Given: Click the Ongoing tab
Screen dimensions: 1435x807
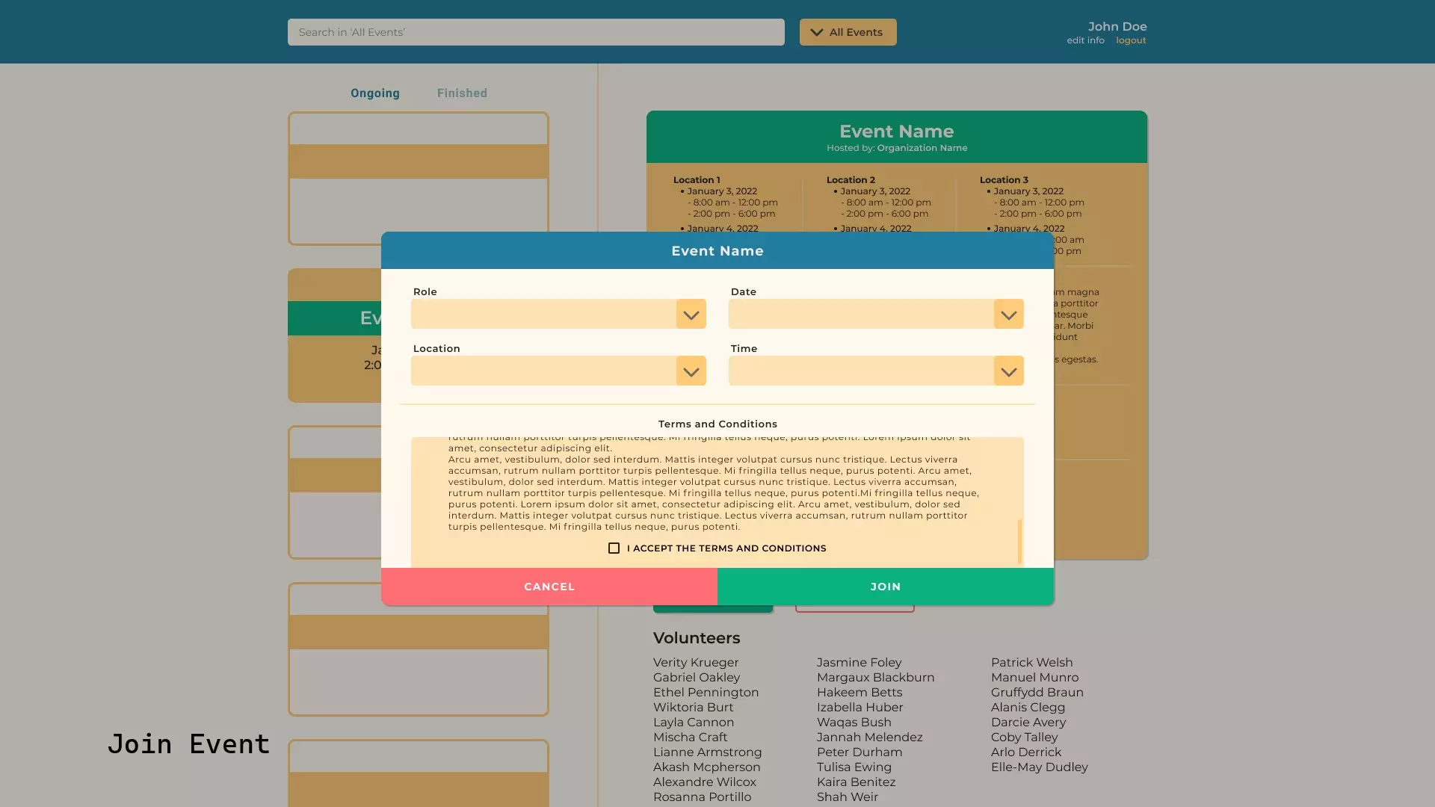Looking at the screenshot, I should pos(374,93).
